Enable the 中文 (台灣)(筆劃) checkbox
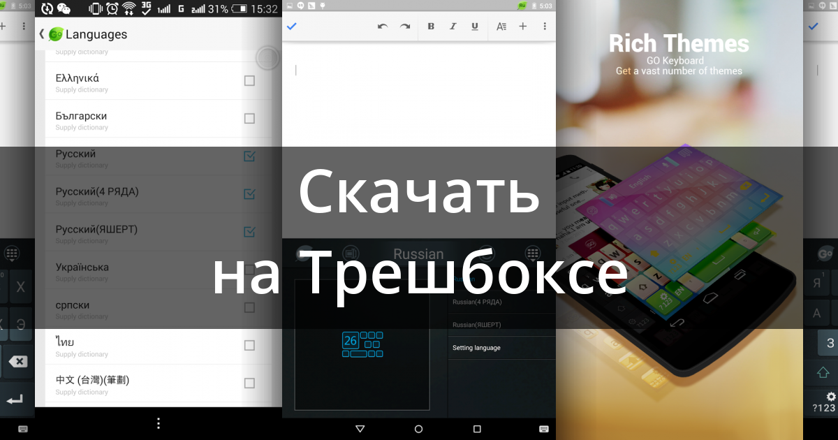 (x=249, y=383)
